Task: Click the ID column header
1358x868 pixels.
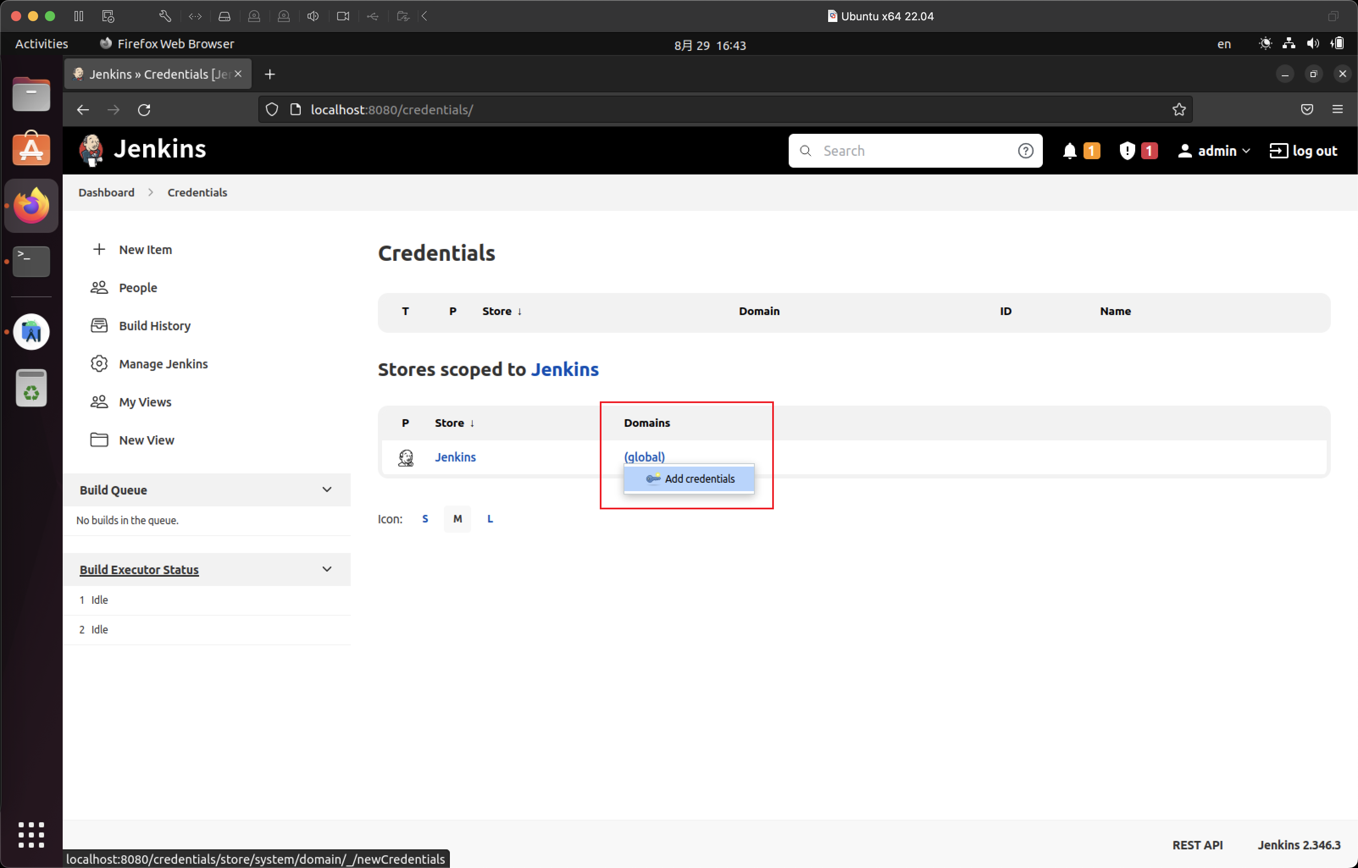Action: coord(1006,311)
